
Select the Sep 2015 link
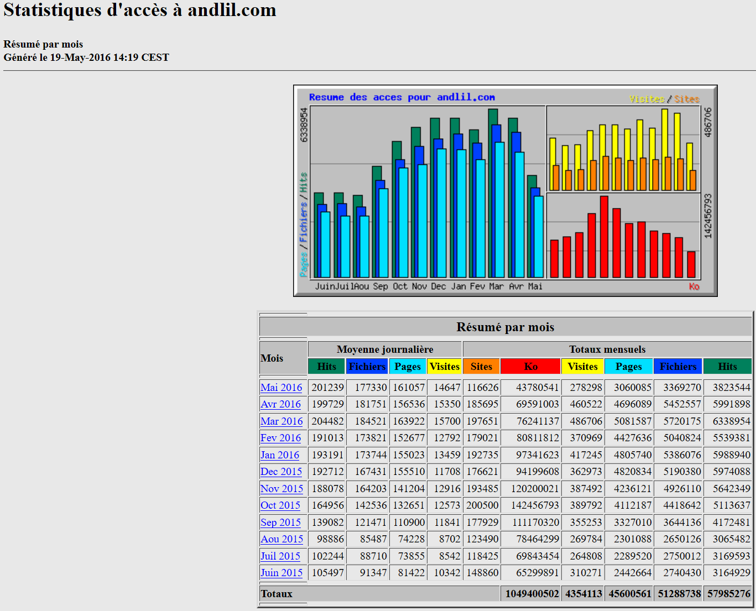[x=281, y=523]
